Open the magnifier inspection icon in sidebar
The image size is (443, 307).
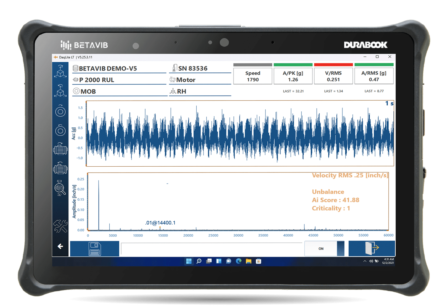click(60, 188)
